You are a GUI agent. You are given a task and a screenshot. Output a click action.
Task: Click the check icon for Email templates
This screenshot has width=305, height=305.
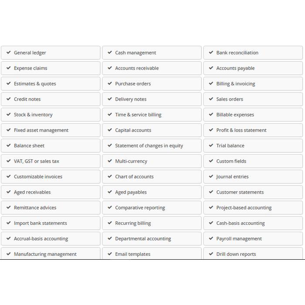(110, 254)
